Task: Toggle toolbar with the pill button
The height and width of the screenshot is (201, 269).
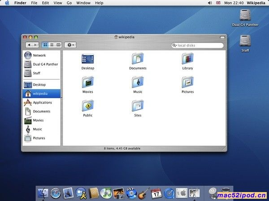Action: [222, 37]
